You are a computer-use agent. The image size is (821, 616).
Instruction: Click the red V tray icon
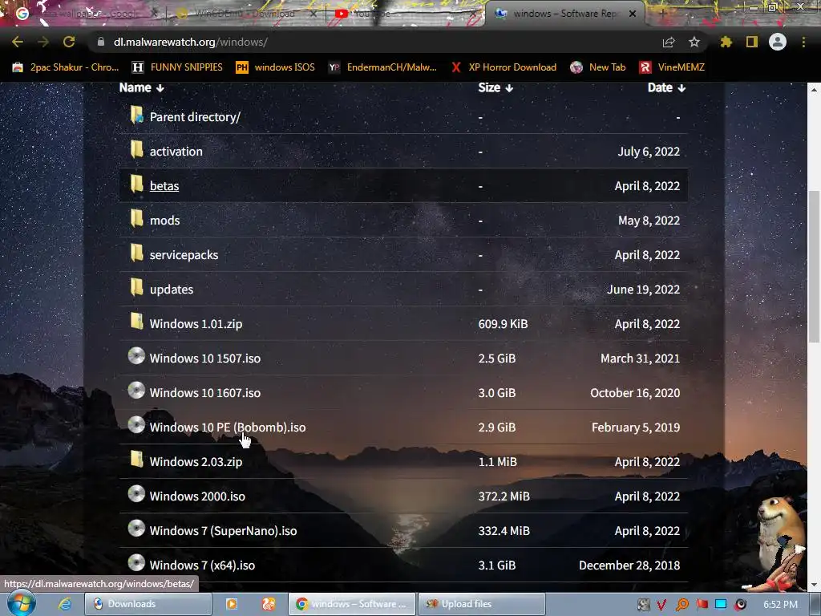click(661, 605)
